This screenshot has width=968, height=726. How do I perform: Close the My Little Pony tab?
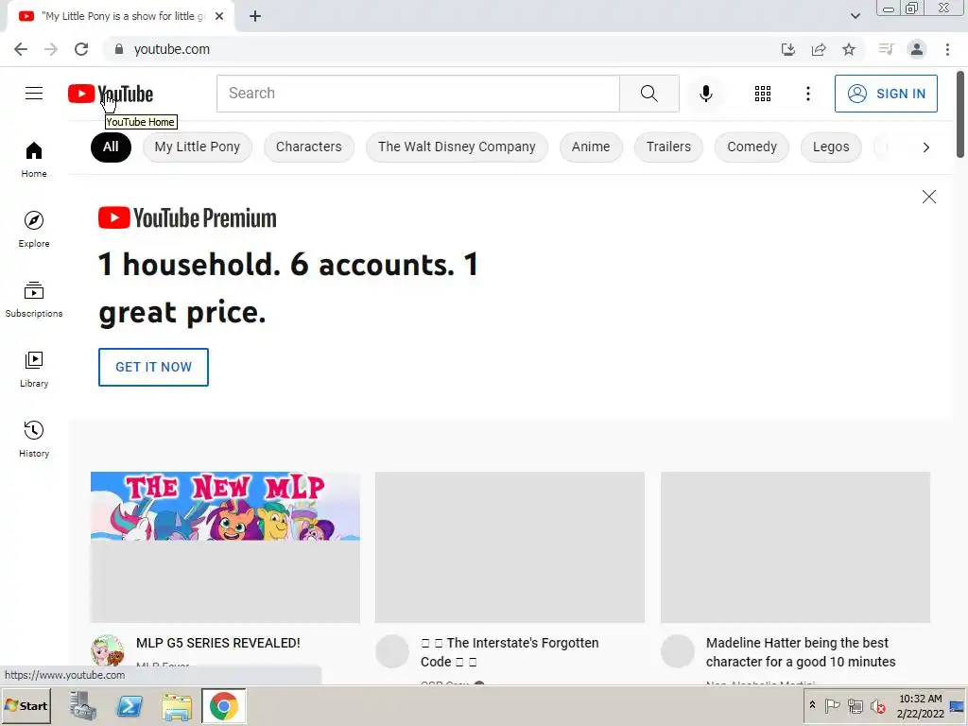tap(219, 16)
